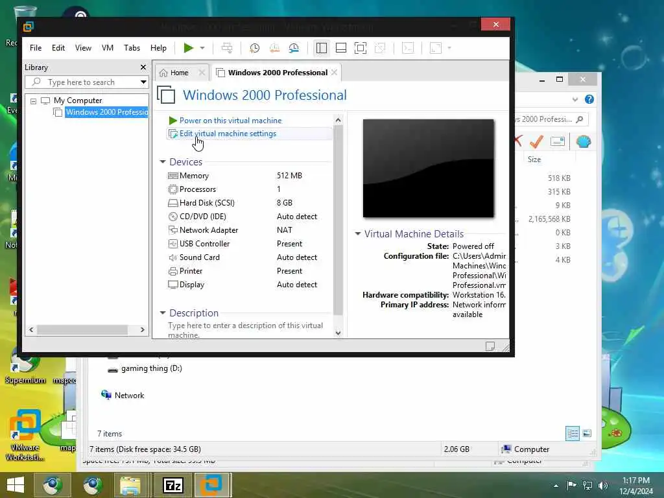Click the devices pane scroll up arrow
The height and width of the screenshot is (498, 664).
[x=338, y=120]
